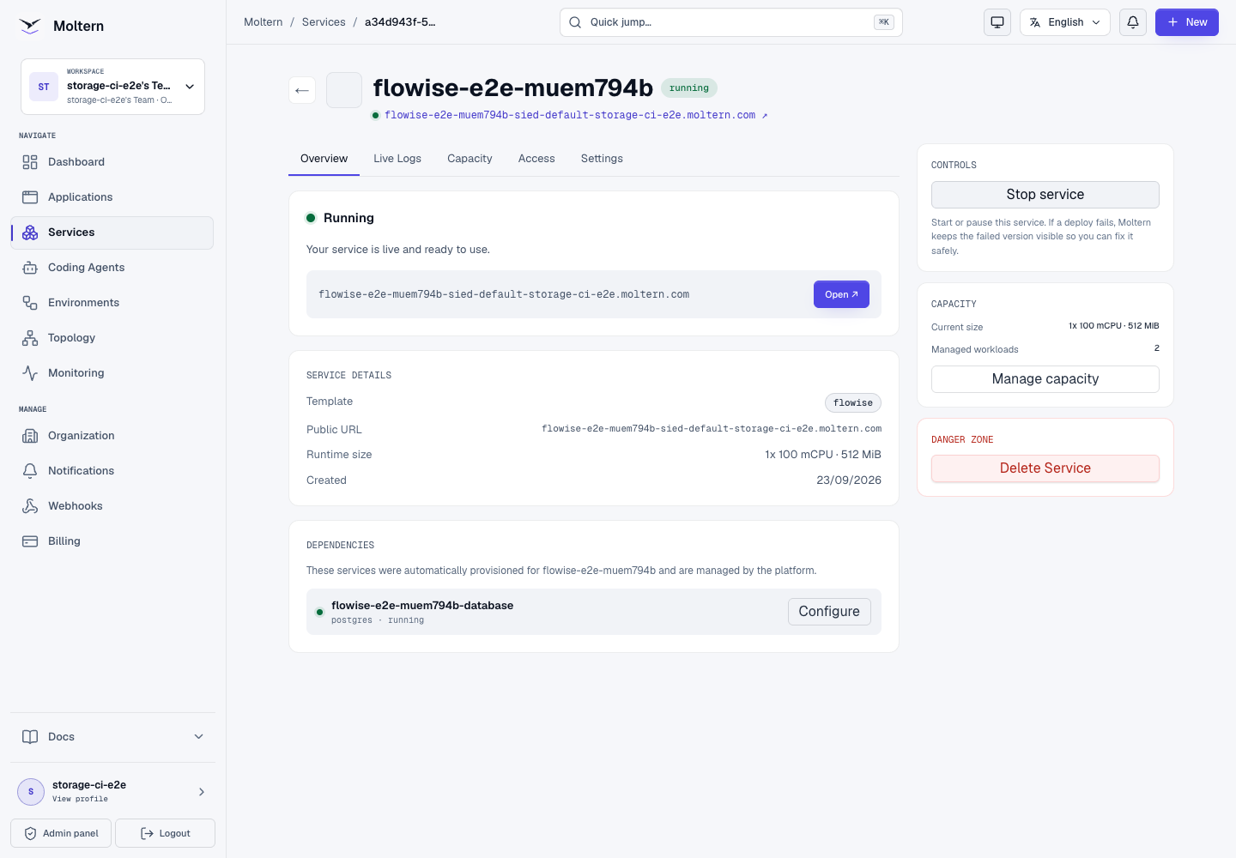Select the Settings tab

pos(602,159)
